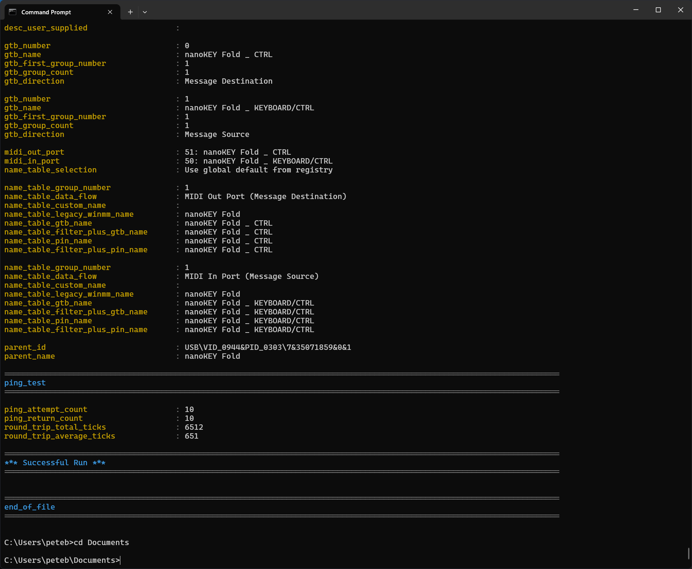This screenshot has height=569, width=692.
Task: Open a new terminal tab
Action: point(130,12)
